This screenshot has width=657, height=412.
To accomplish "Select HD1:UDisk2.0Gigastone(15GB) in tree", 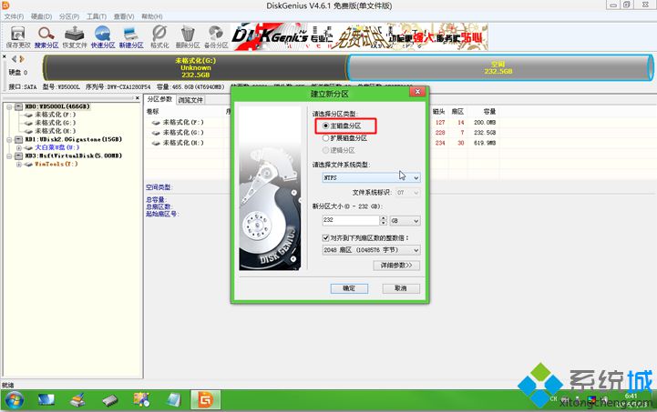I will 73,139.
